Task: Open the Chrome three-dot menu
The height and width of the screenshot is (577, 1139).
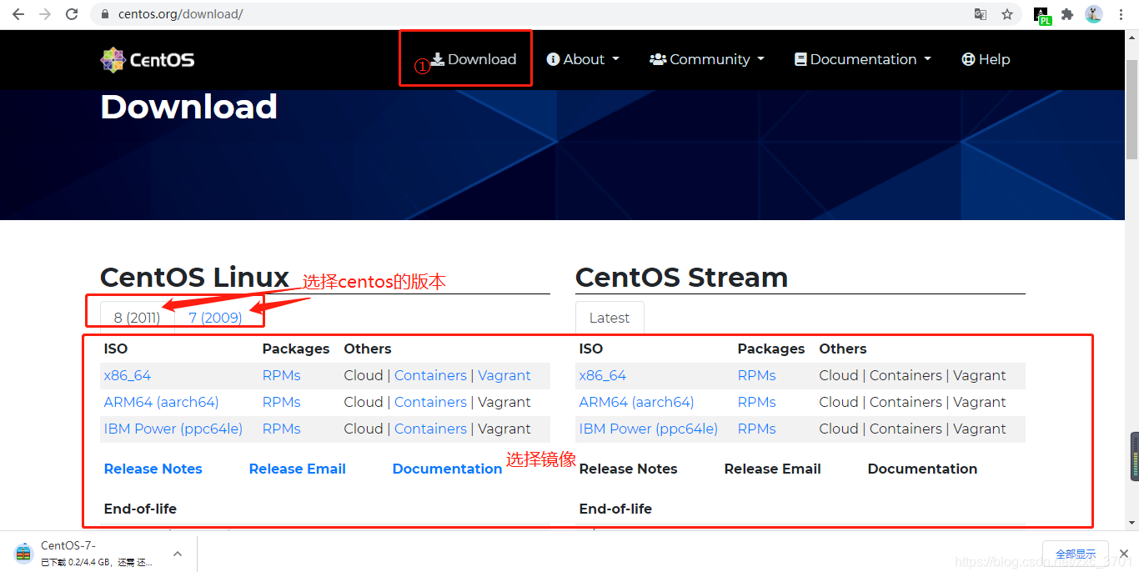Action: click(1121, 14)
